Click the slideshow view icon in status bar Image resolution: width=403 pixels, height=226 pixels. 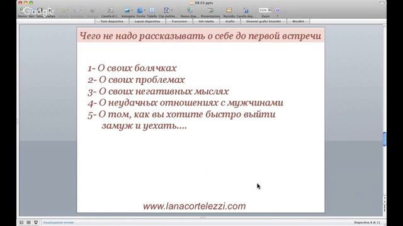point(36,222)
